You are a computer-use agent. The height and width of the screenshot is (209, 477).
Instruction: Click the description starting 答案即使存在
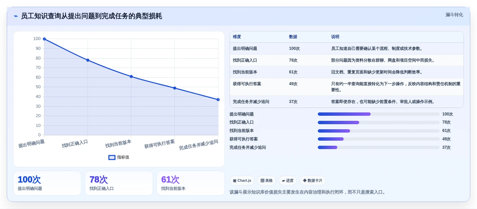tap(383, 102)
